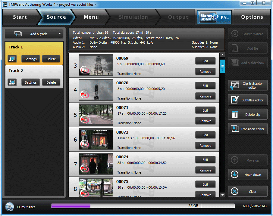
Task: Click the Add a track monitor icon
Action: 18,34
